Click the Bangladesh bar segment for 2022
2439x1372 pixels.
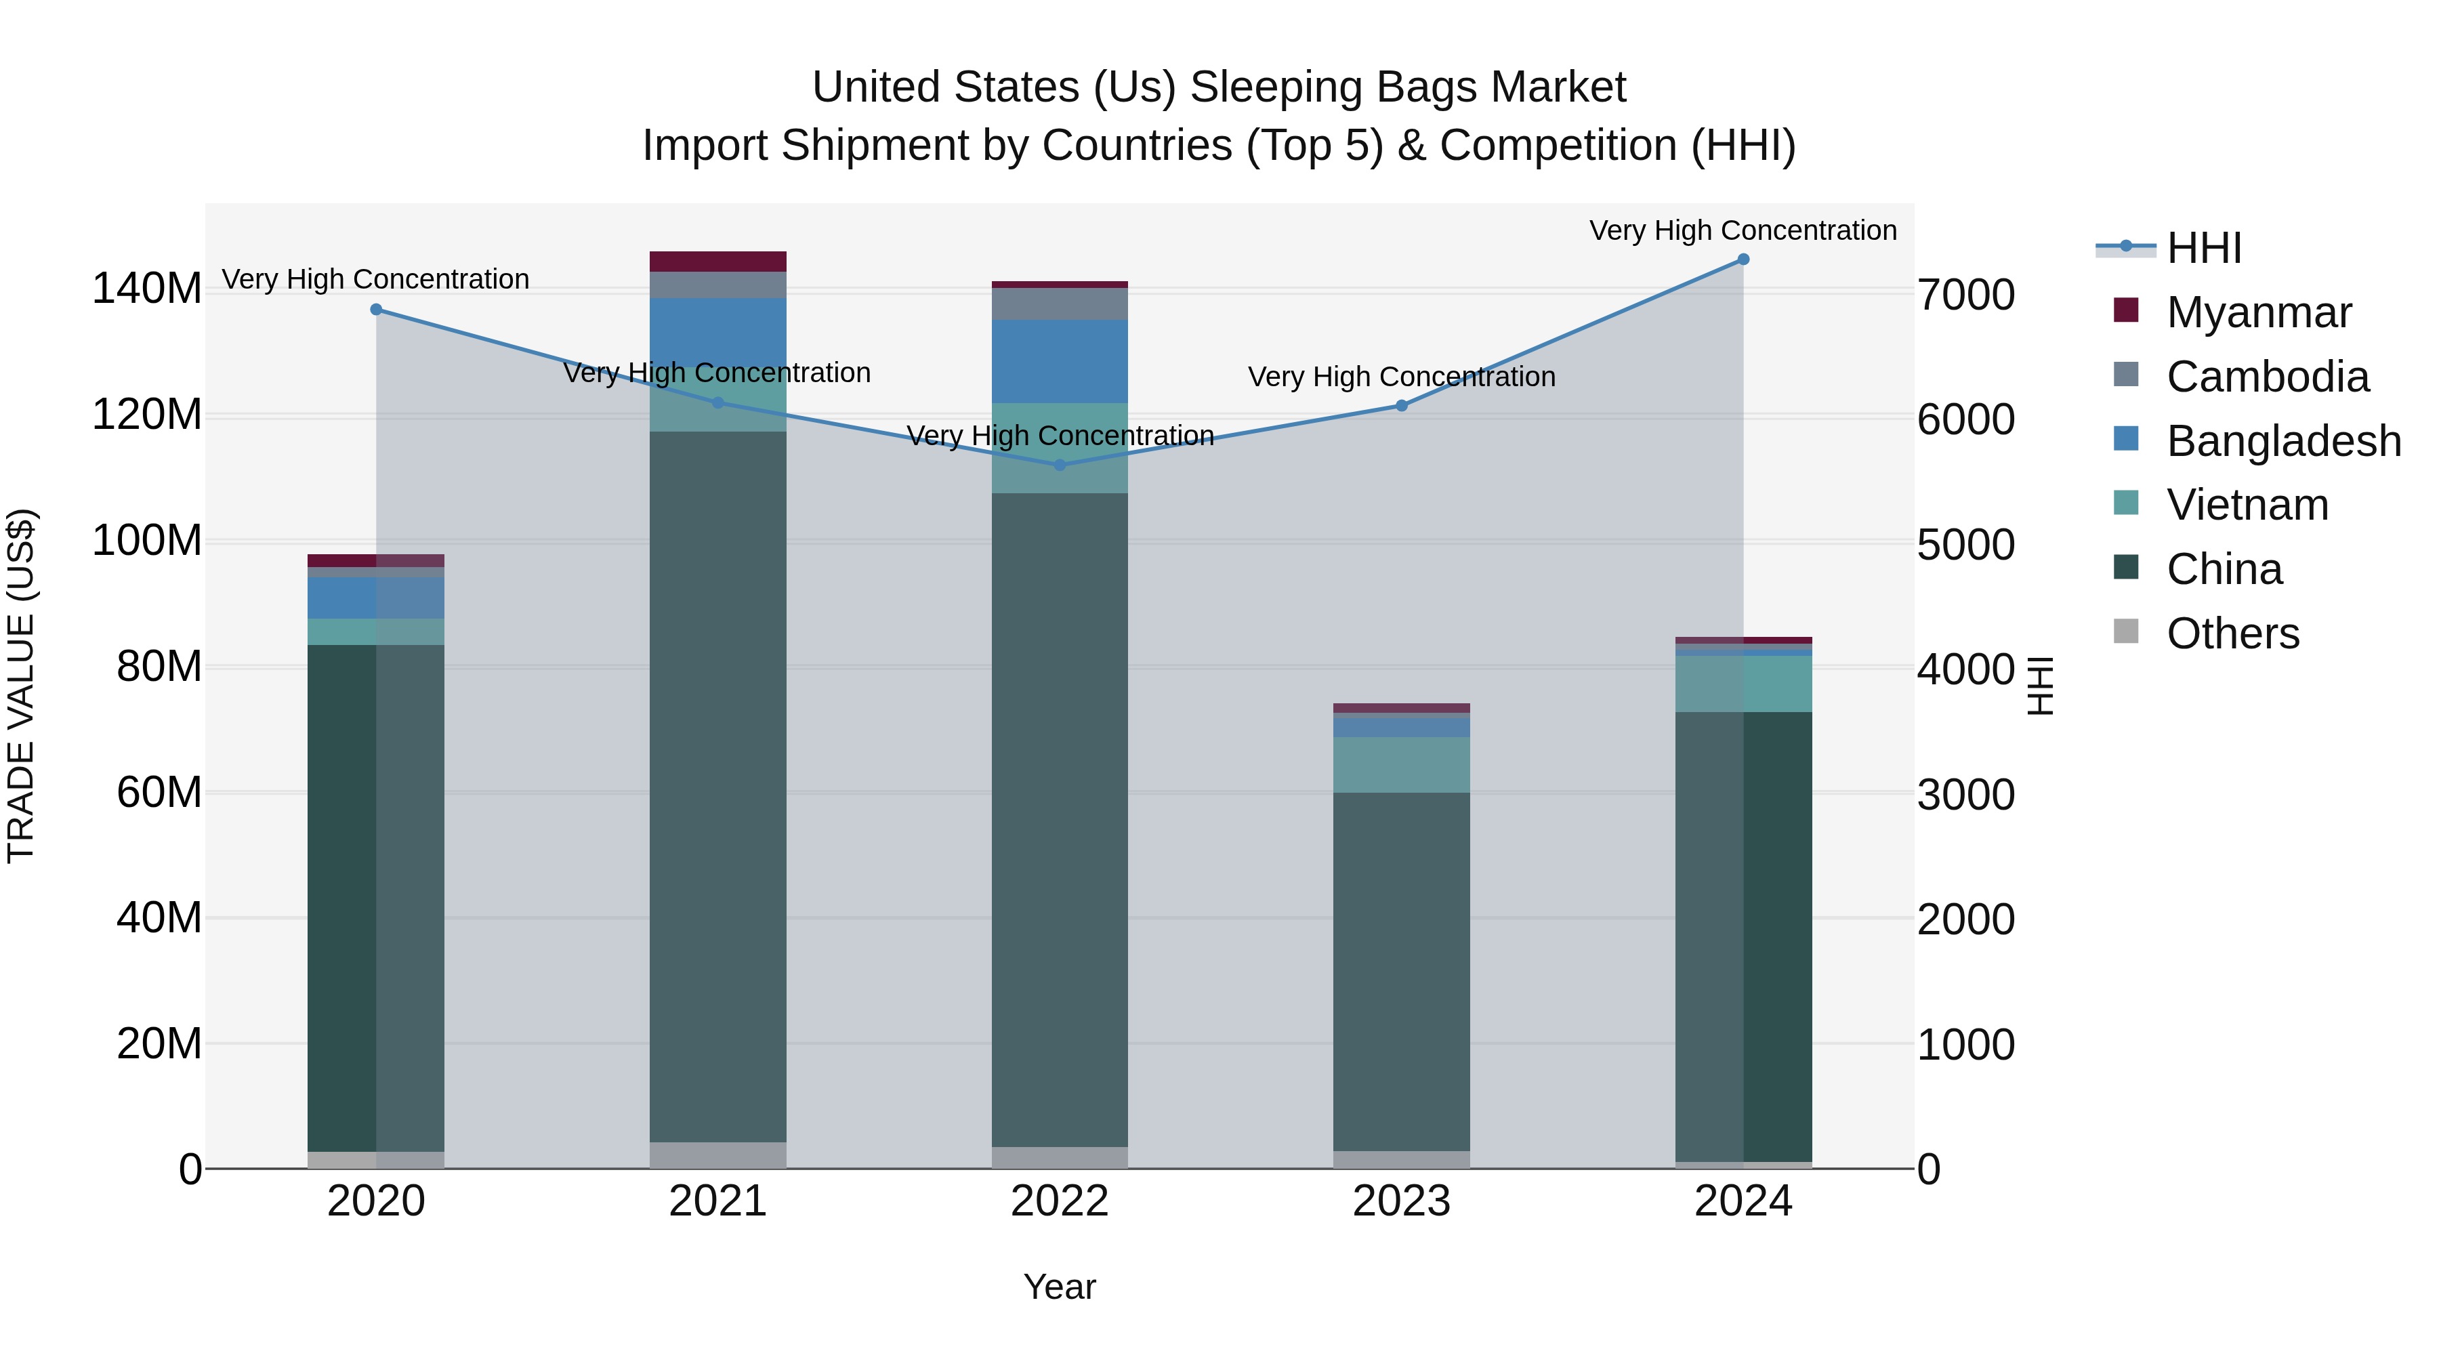coord(1060,362)
